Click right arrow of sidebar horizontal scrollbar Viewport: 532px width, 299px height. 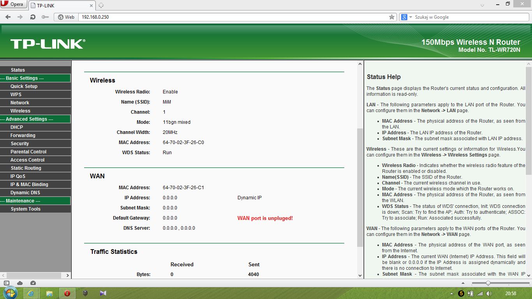tap(68, 275)
